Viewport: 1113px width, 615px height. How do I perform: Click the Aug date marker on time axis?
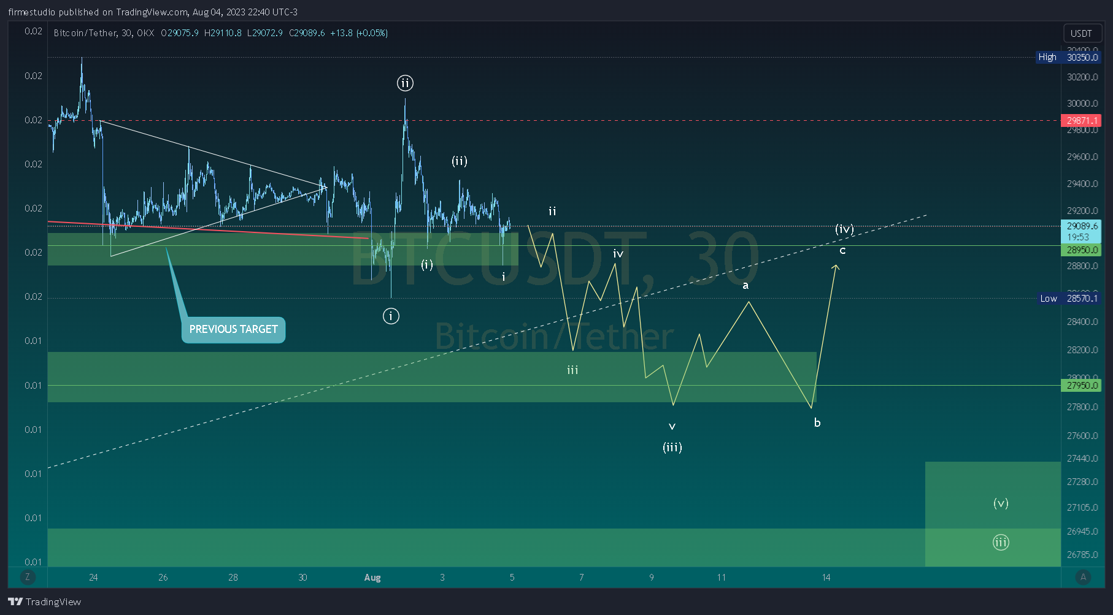(x=372, y=578)
